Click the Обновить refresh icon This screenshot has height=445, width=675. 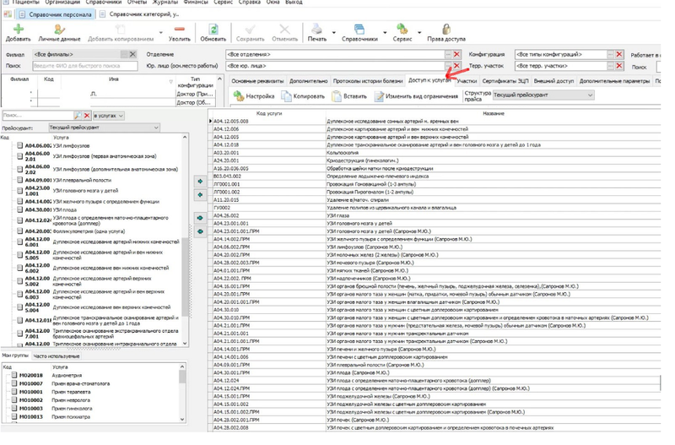[213, 30]
